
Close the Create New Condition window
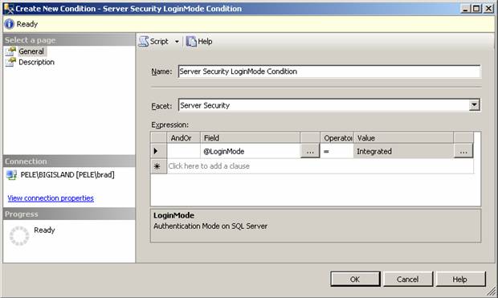[x=488, y=9]
